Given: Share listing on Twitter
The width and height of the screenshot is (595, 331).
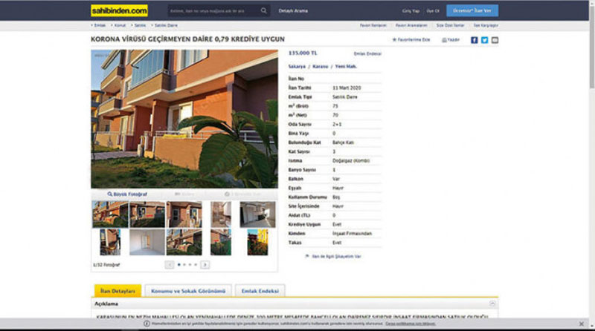Looking at the screenshot, I should pyautogui.click(x=485, y=40).
